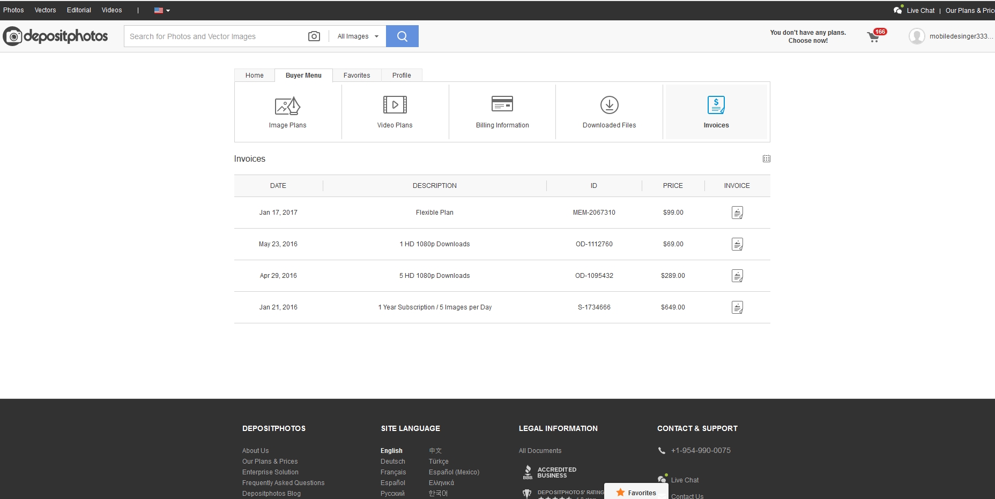
Task: Click the ID column header
Action: click(594, 186)
